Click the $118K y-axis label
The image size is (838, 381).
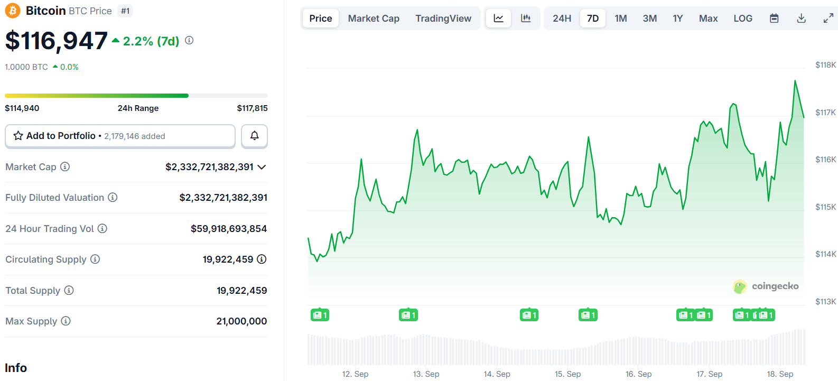pyautogui.click(x=826, y=65)
